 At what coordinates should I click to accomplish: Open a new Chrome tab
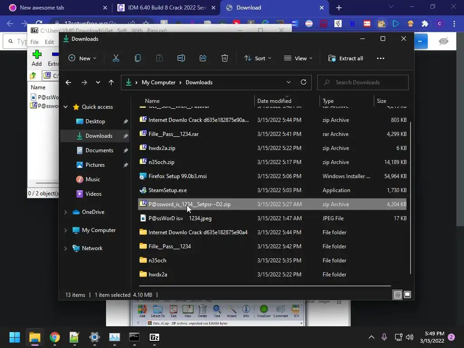tap(339, 8)
